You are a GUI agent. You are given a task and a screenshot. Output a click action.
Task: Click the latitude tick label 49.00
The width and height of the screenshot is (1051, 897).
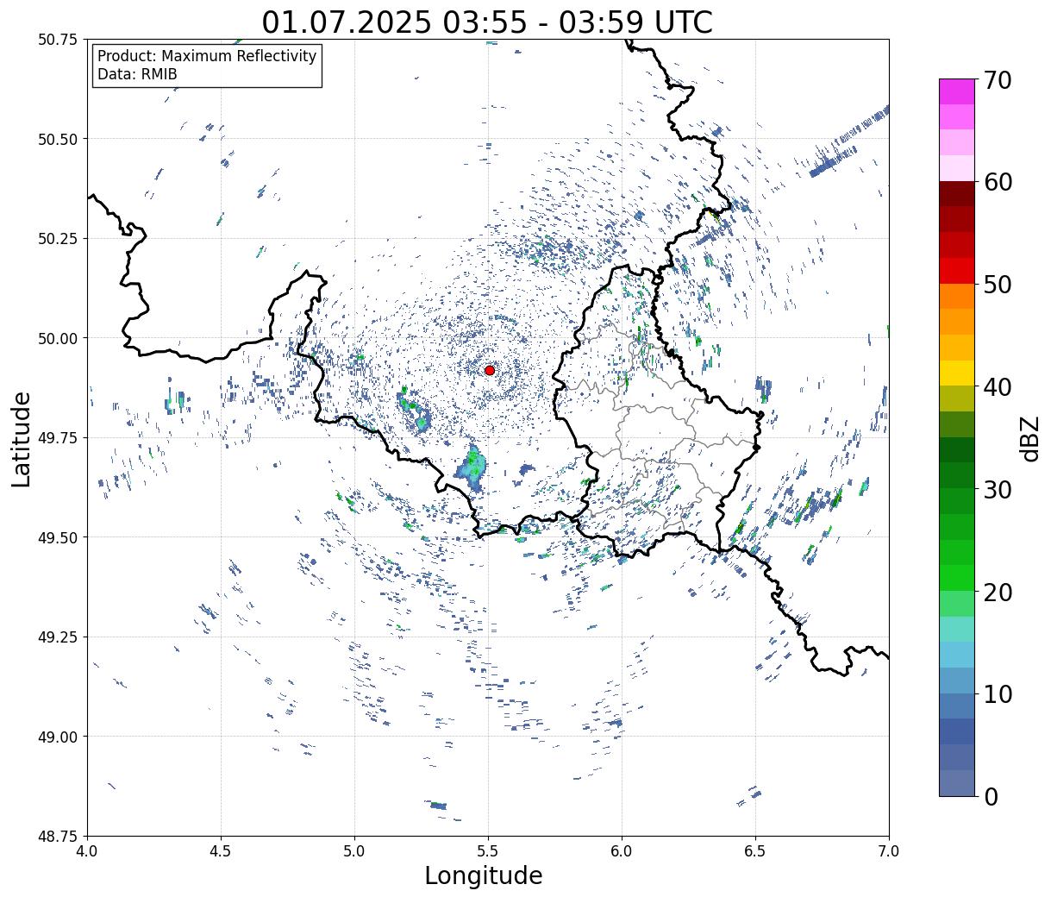[x=58, y=737]
